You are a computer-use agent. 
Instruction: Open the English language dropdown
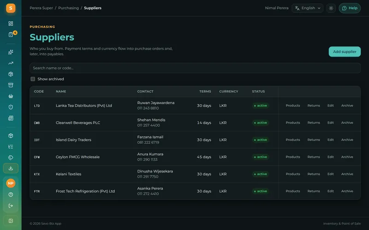[x=307, y=8]
